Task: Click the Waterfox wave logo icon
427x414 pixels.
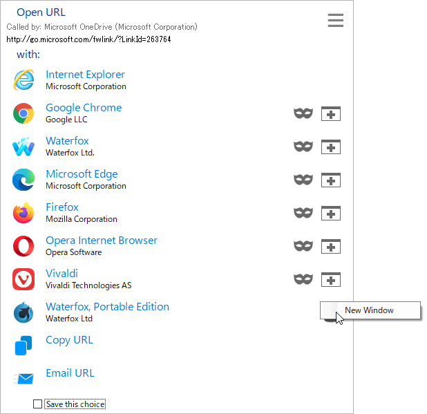Action: [x=23, y=147]
